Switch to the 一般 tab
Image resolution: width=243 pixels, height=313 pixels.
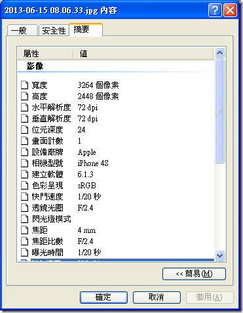[x=22, y=30]
